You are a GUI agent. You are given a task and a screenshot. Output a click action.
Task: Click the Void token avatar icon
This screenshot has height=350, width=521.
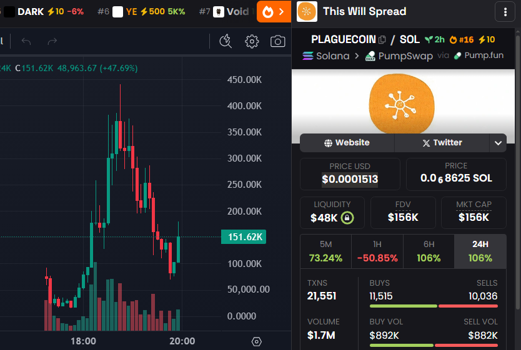coord(218,12)
